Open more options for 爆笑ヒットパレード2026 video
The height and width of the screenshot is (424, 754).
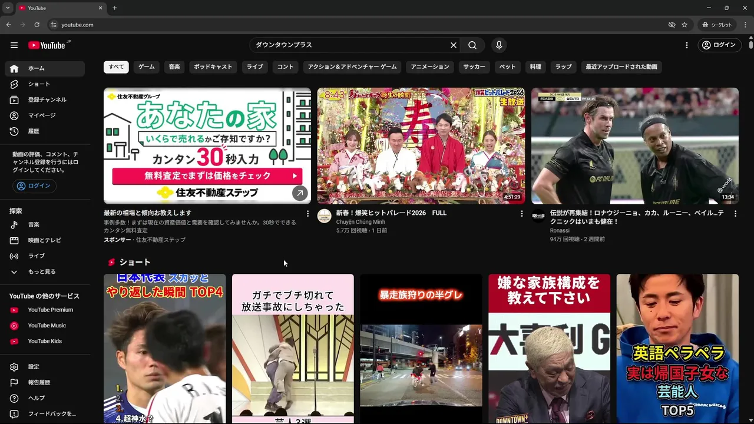[521, 214]
